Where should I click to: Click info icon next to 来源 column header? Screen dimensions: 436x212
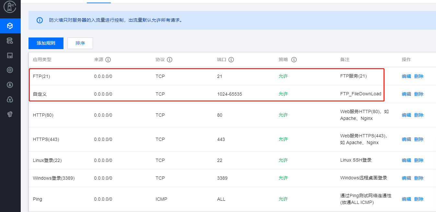108,60
